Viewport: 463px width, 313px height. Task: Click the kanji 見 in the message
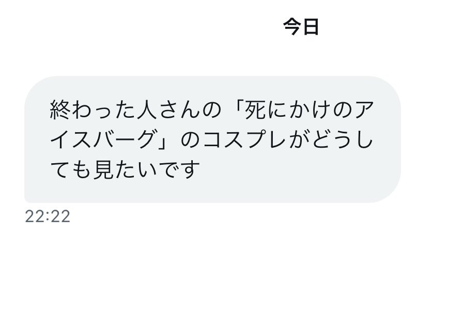(103, 170)
